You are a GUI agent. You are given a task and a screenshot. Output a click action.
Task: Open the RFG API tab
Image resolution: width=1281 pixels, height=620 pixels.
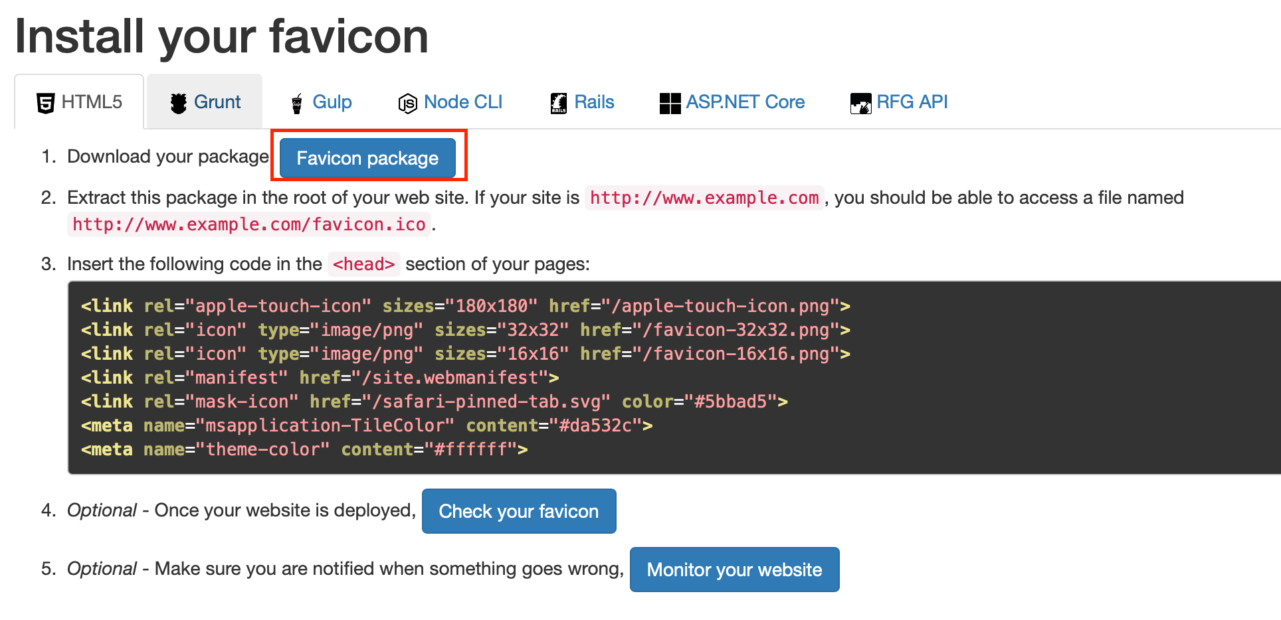898,102
